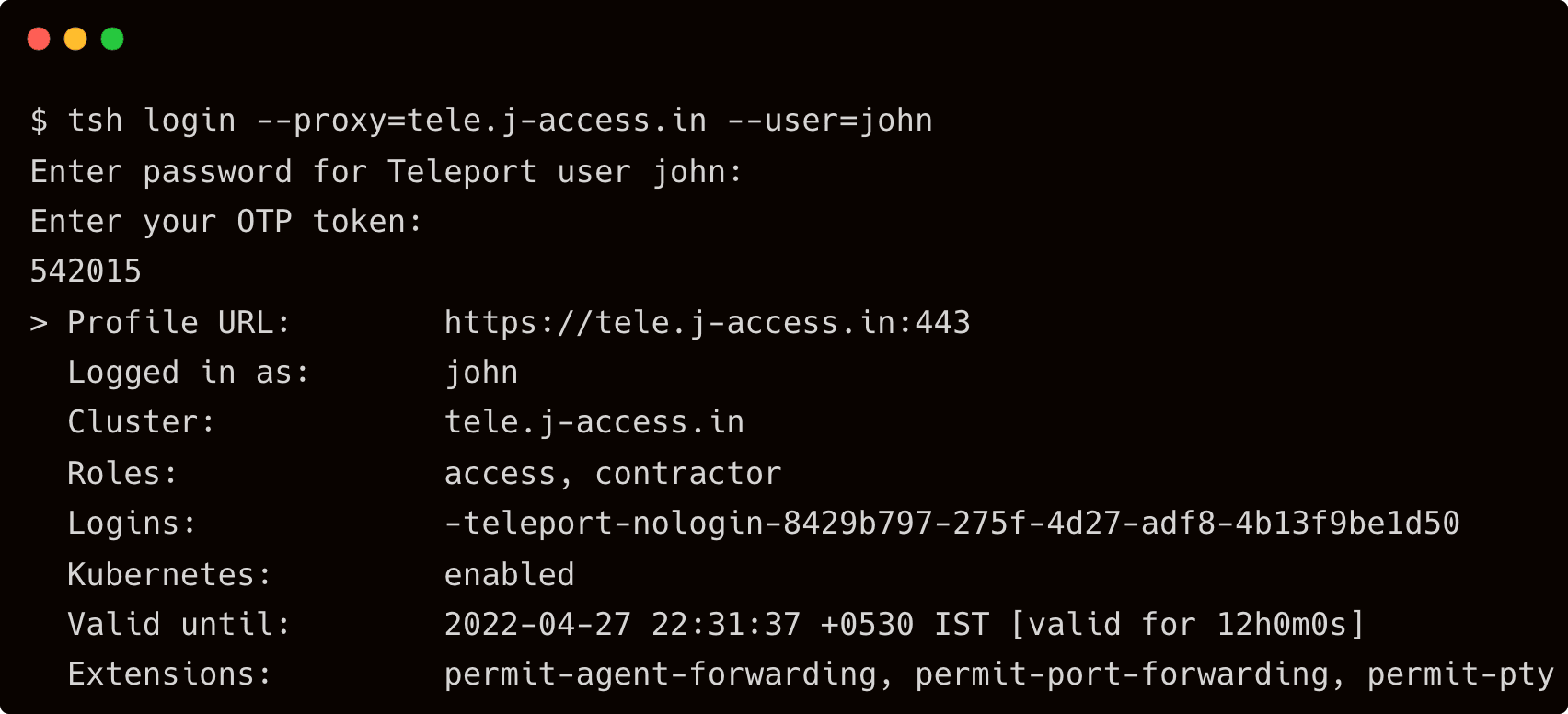Click the contractor role label

click(x=686, y=472)
